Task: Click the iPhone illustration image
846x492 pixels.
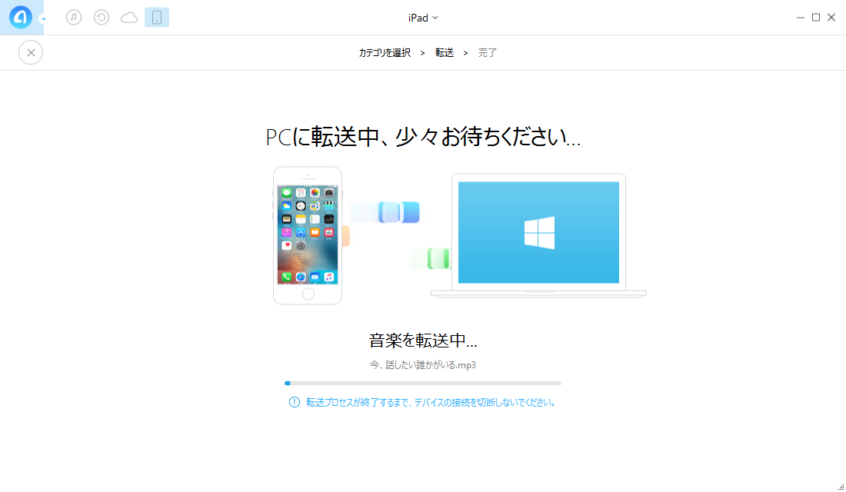Action: (x=308, y=236)
